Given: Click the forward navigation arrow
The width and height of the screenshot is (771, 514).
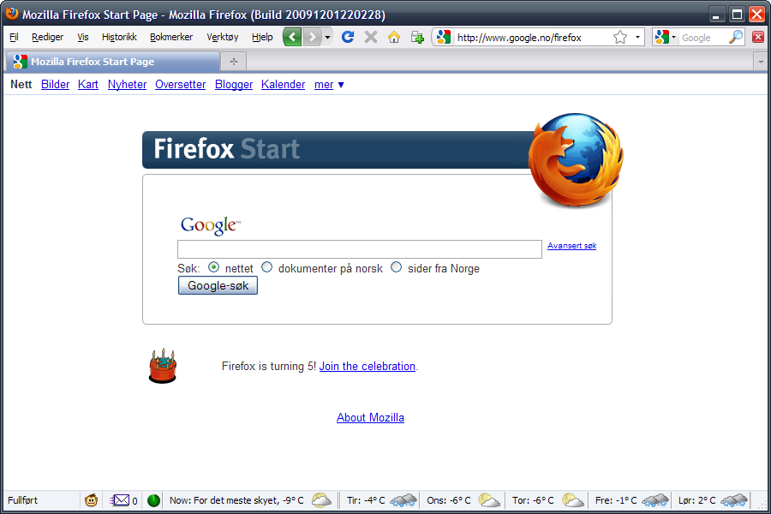Looking at the screenshot, I should 312,37.
